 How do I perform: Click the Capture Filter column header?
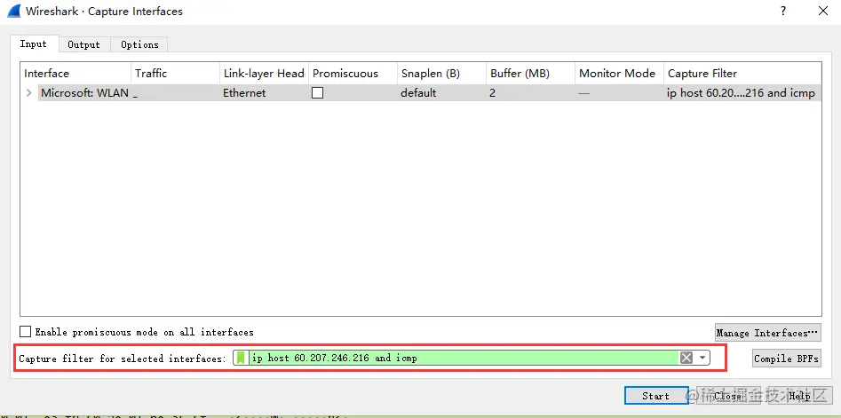tap(742, 74)
